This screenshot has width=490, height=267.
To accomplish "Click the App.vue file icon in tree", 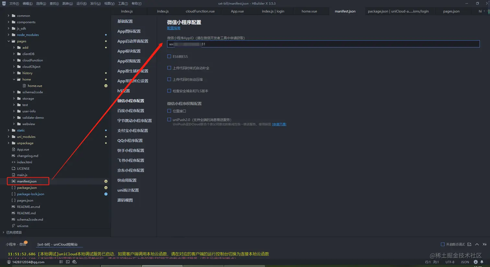I will 14,150.
